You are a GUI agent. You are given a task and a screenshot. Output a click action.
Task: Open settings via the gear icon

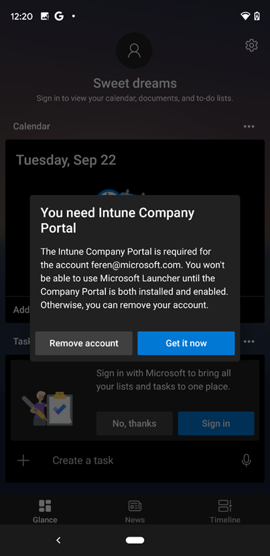pyautogui.click(x=251, y=46)
